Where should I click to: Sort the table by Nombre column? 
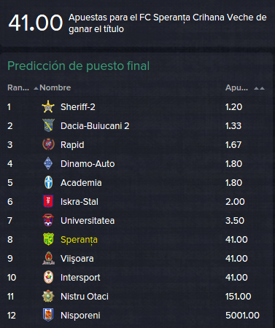pos(55,87)
